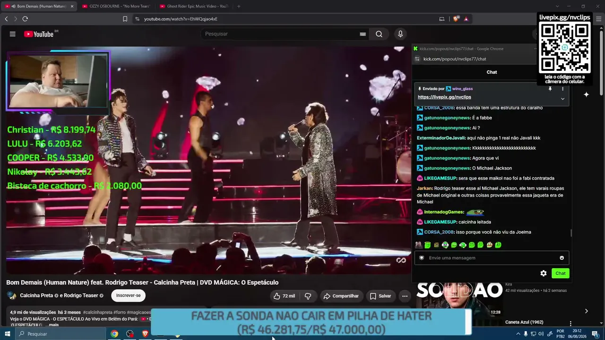Image resolution: width=605 pixels, height=340 pixels.
Task: Click the Kick chat window scrollbar
Action: [571, 233]
